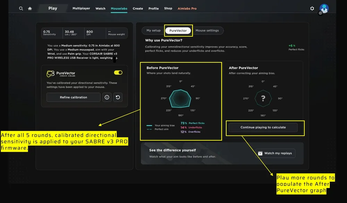This screenshot has height=203, width=347.
Task: Click the Perfect aim legend entry
Action: click(x=157, y=129)
